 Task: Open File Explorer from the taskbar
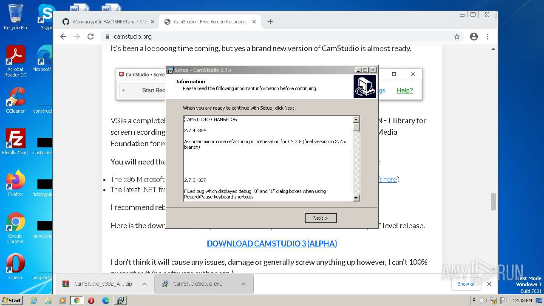[x=48, y=300]
